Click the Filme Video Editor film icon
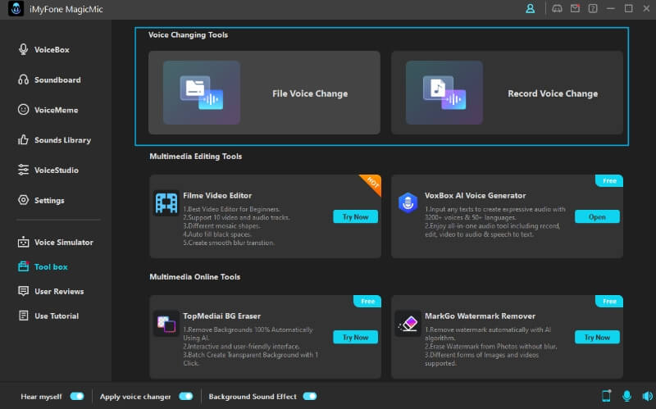This screenshot has width=656, height=409. click(166, 203)
